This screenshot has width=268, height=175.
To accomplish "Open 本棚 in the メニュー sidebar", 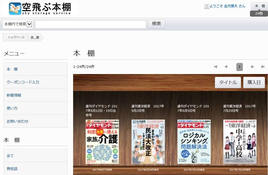I will (36, 69).
